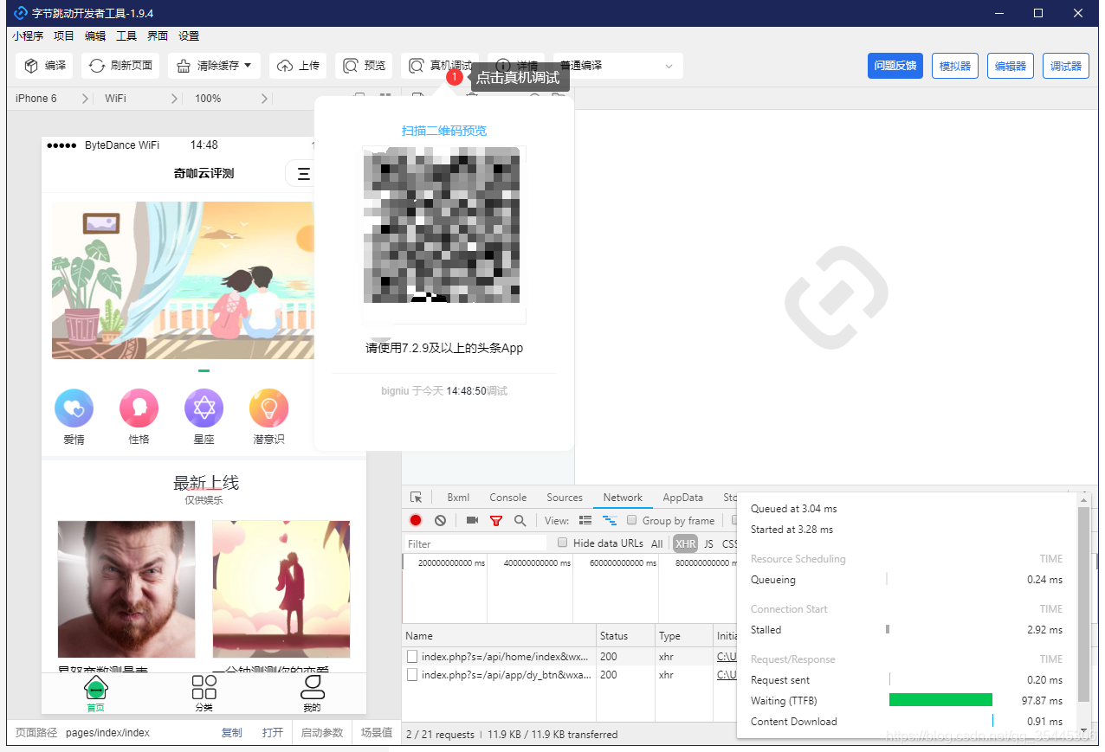Image resolution: width=1105 pixels, height=752 pixels.
Task: Click the Type column header
Action: coord(683,635)
